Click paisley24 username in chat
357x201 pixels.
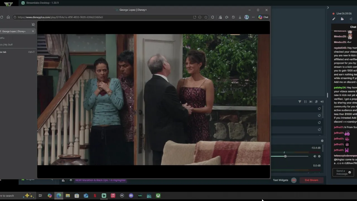(340, 88)
